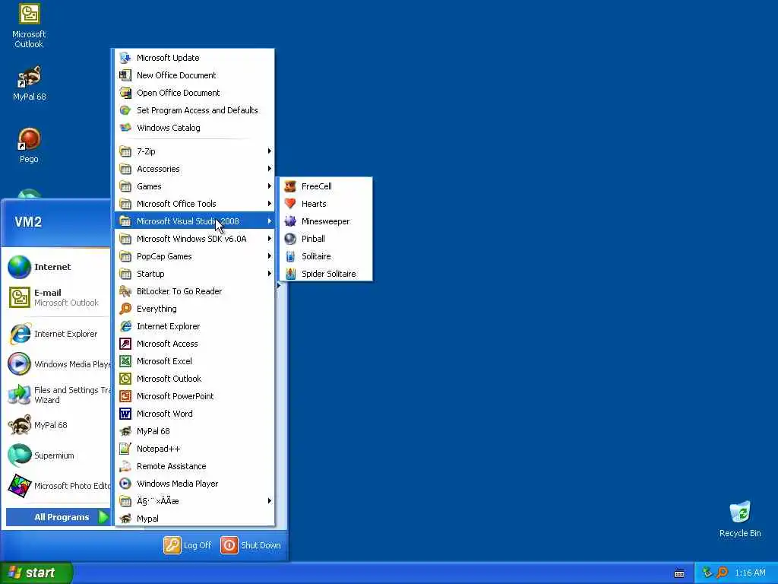Click the Microsoft Access icon

click(x=125, y=344)
